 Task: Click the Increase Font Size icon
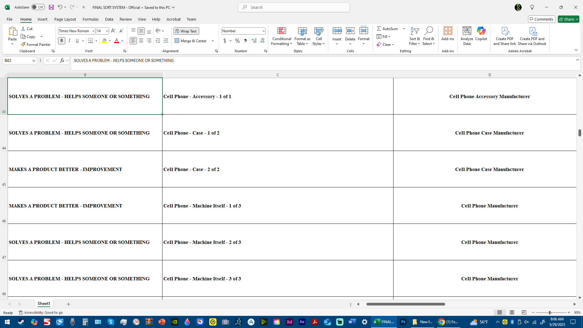pos(113,31)
